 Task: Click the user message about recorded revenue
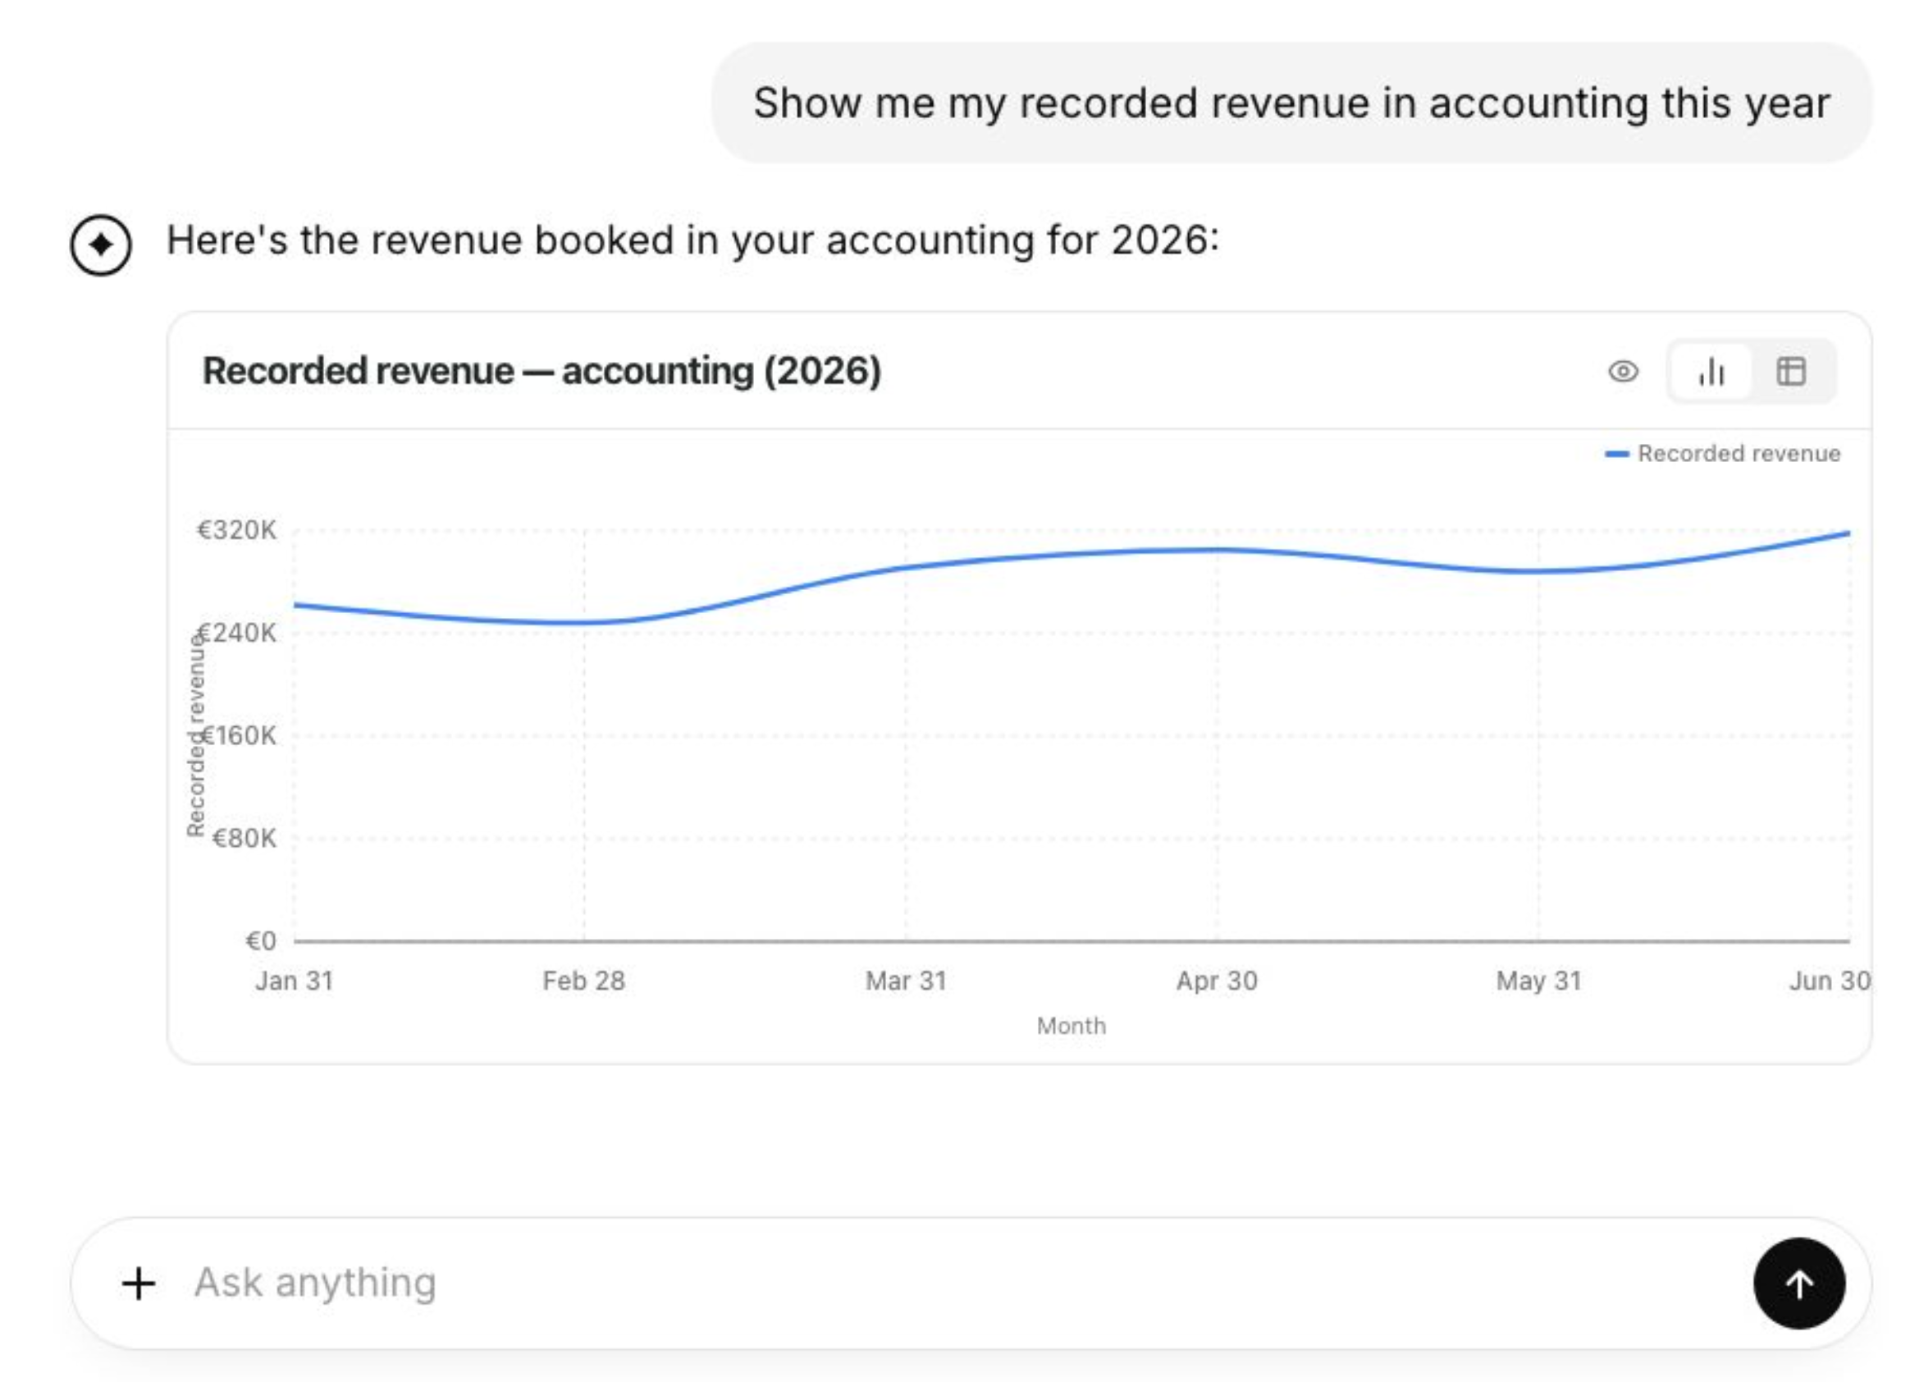(1291, 103)
